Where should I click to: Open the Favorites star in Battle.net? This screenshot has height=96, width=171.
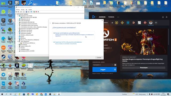[112, 23]
